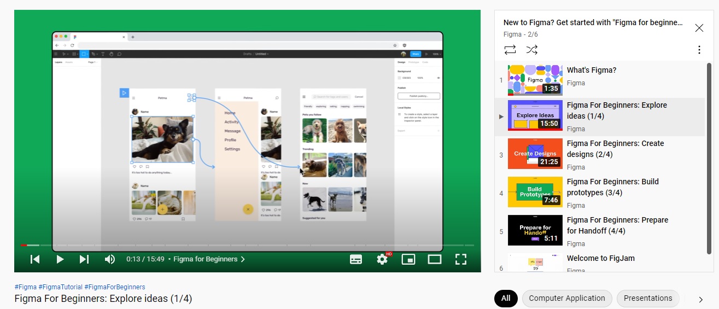Enable miniplayer mode

(408, 259)
